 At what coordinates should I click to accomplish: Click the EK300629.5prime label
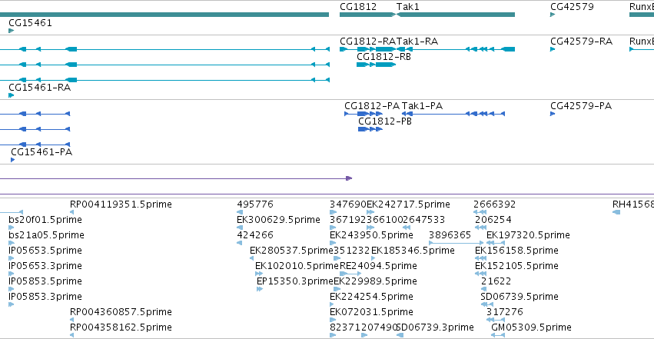(x=279, y=220)
